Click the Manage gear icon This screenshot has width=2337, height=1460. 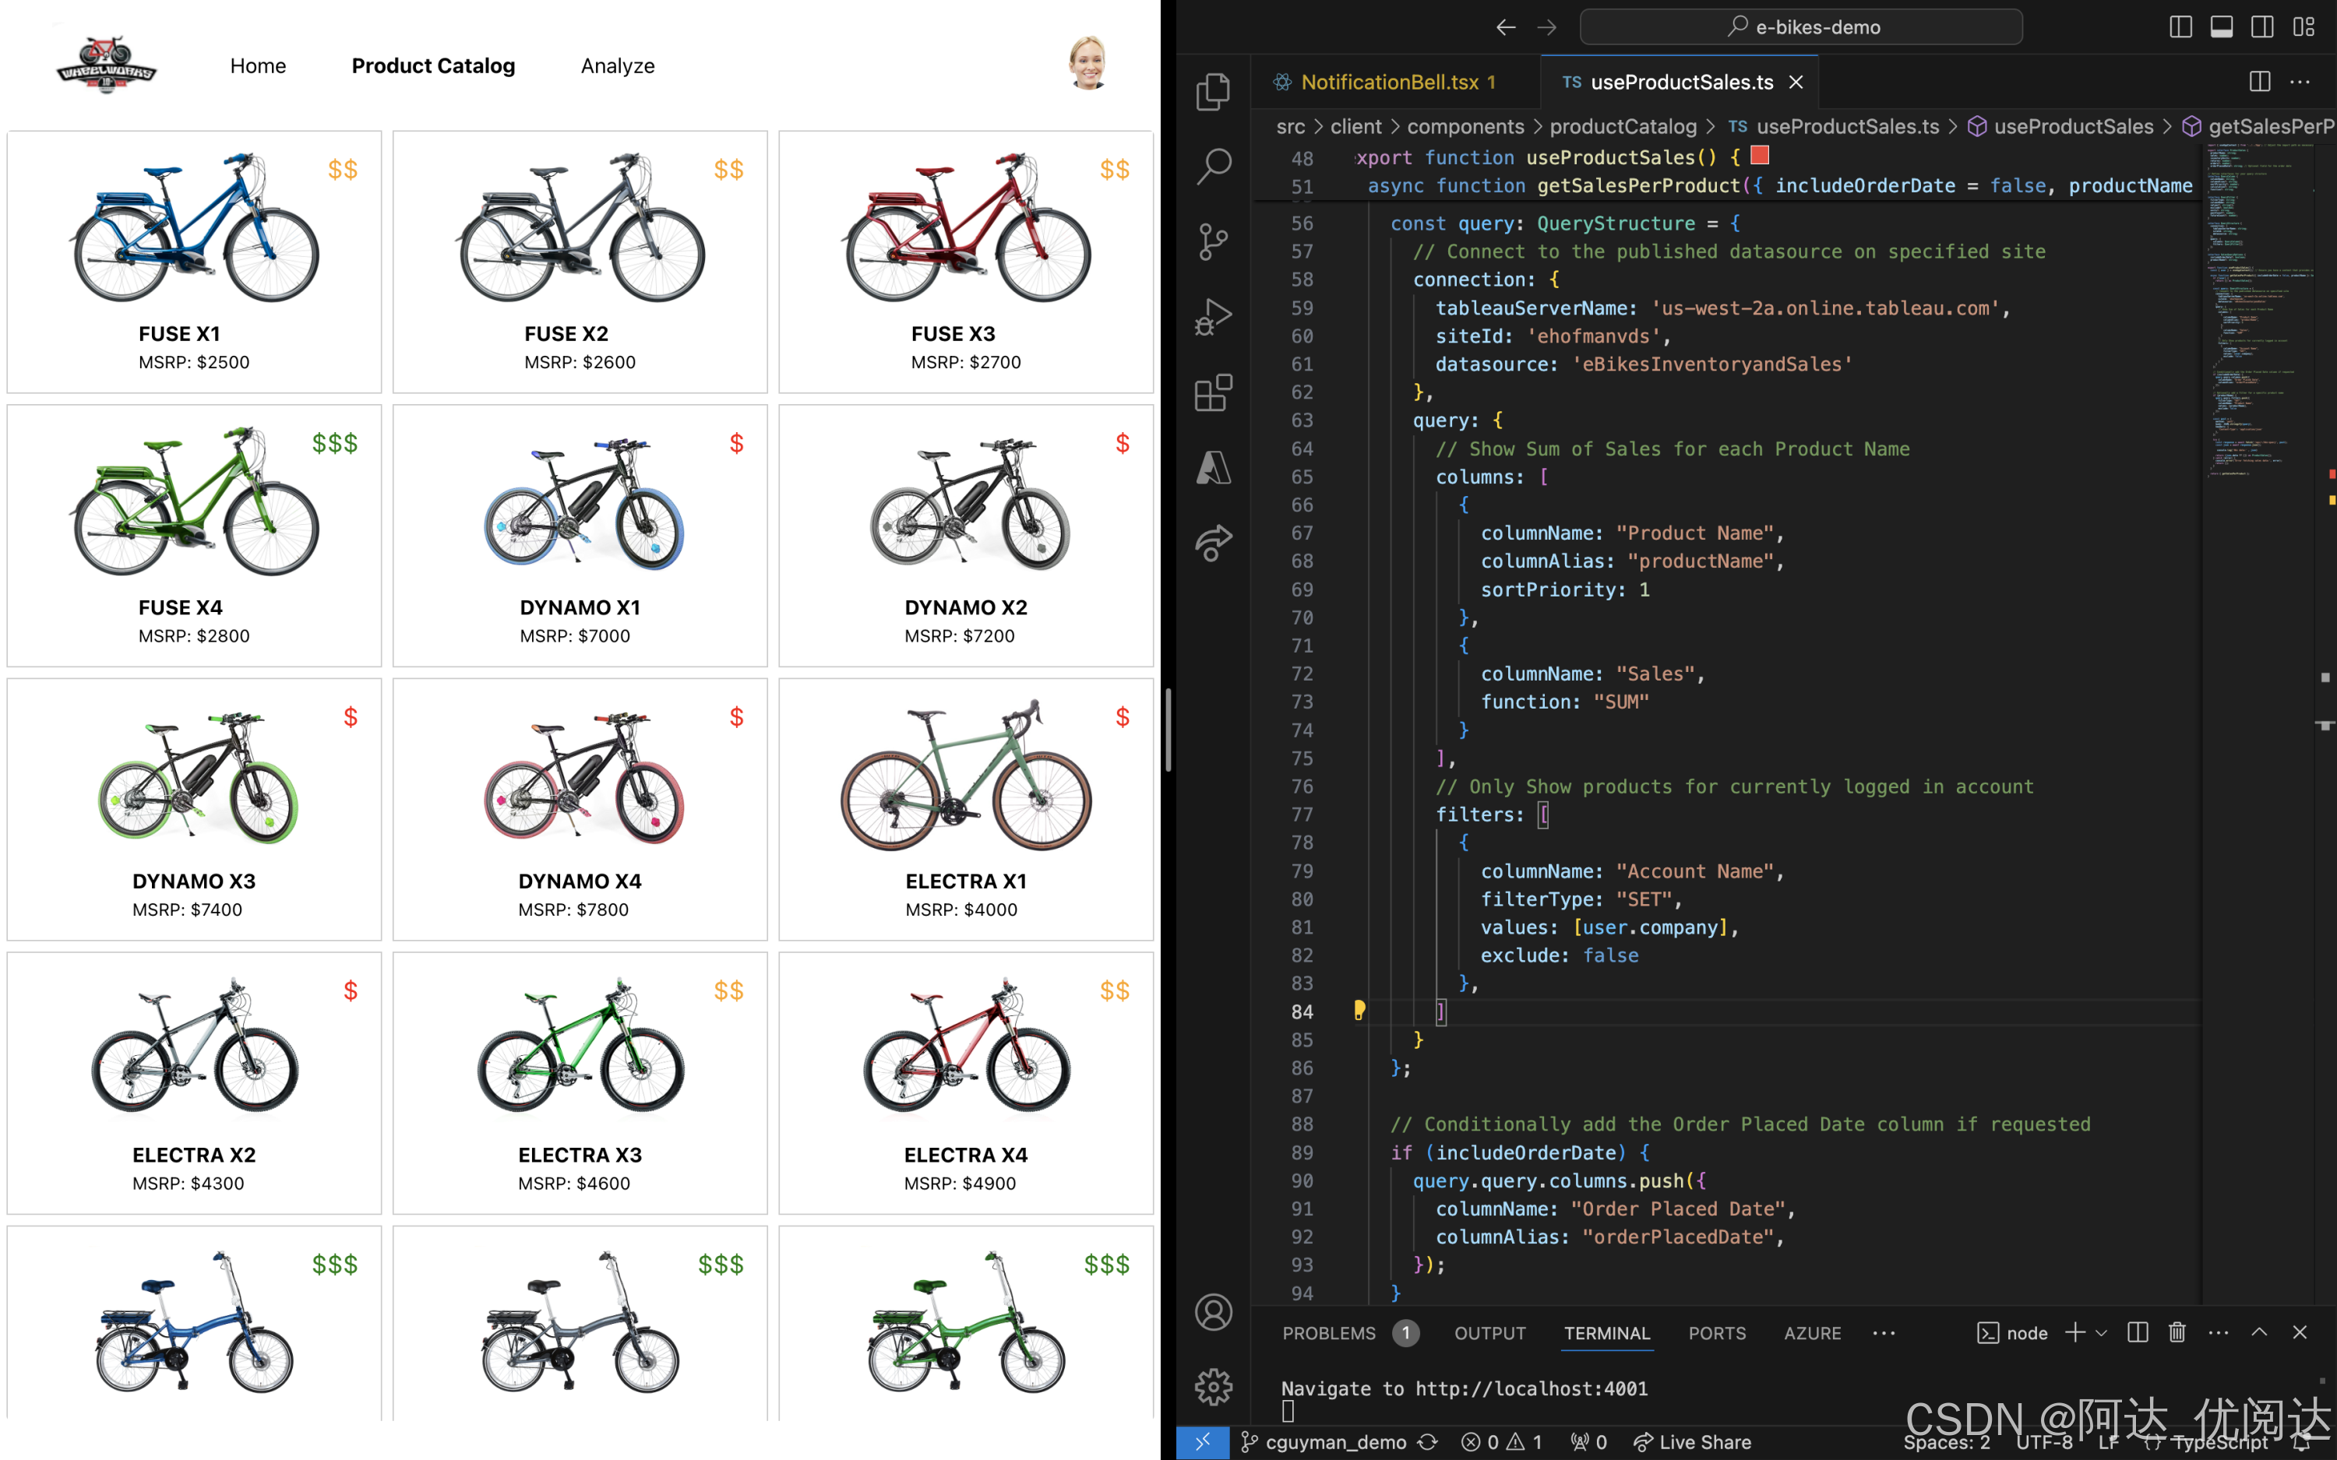click(1213, 1387)
